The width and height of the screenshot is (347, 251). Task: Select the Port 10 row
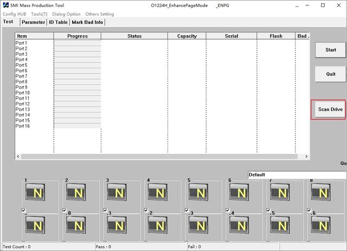(162, 93)
